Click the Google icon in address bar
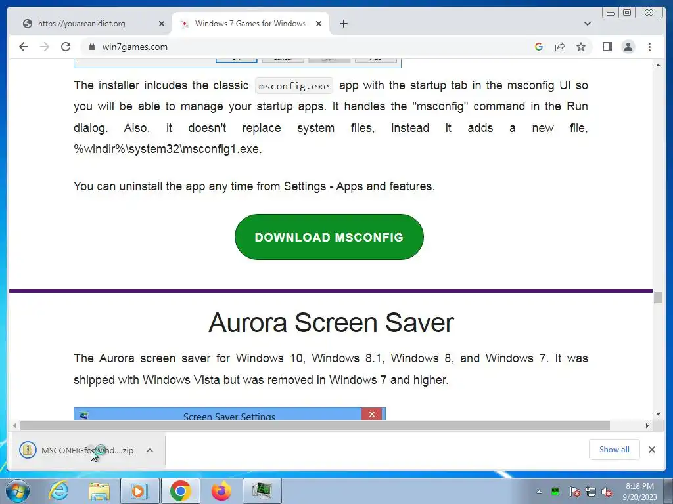 click(x=539, y=47)
